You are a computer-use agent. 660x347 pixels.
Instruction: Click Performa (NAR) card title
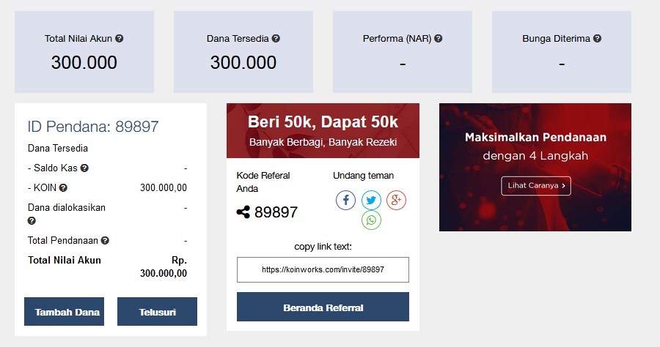[397, 39]
